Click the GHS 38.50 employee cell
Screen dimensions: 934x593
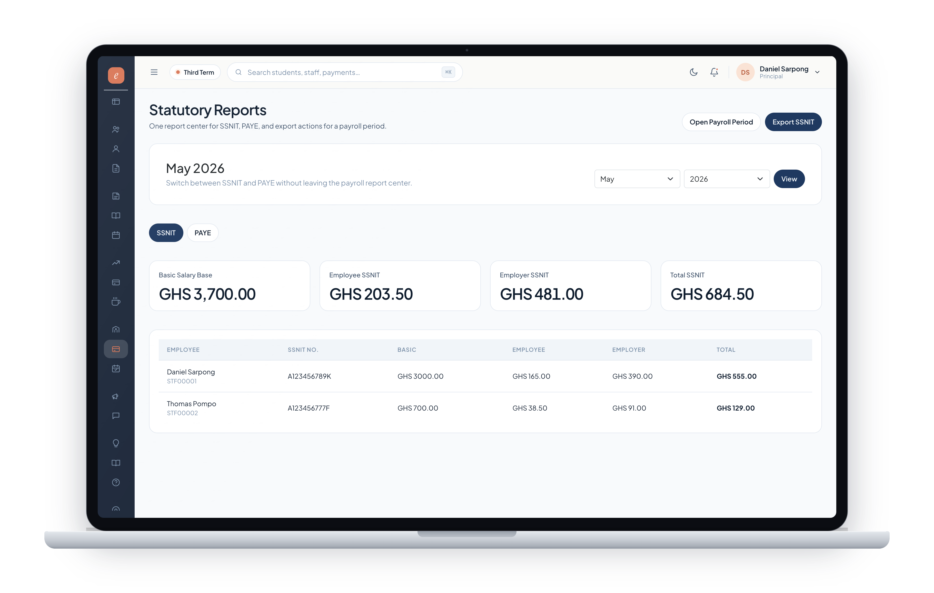[x=530, y=408]
